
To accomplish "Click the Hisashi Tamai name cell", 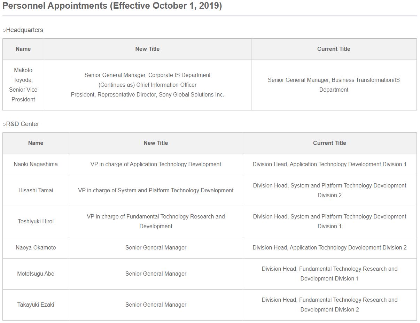I will (x=36, y=190).
